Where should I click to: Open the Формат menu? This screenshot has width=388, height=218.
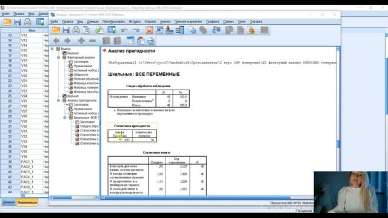click(150, 22)
